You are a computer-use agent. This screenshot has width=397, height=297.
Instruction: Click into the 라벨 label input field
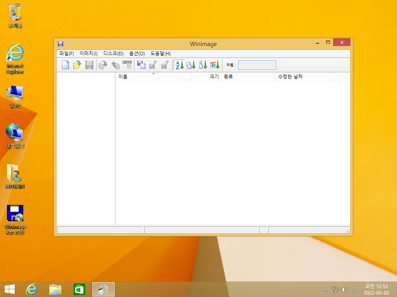pos(257,65)
